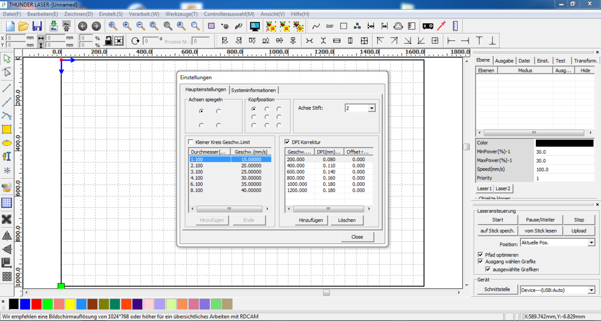The width and height of the screenshot is (601, 321).
Task: Open a file with the folder icon
Action: click(24, 26)
